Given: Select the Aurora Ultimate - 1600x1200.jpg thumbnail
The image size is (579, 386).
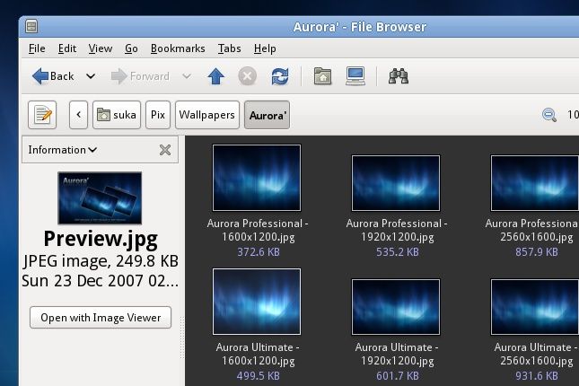Looking at the screenshot, I should (x=257, y=302).
